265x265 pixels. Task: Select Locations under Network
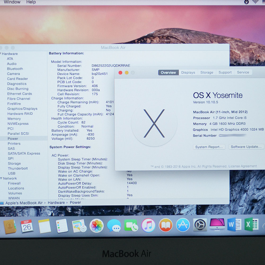tap(16, 188)
